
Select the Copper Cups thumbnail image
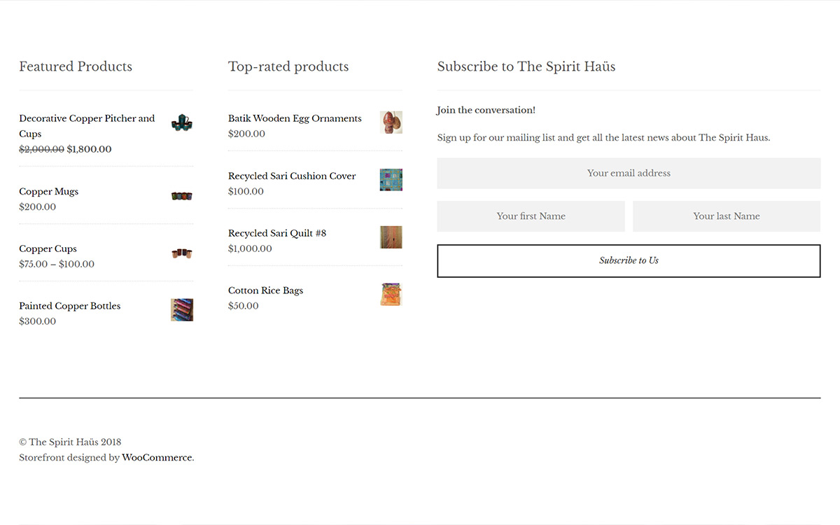coord(182,253)
